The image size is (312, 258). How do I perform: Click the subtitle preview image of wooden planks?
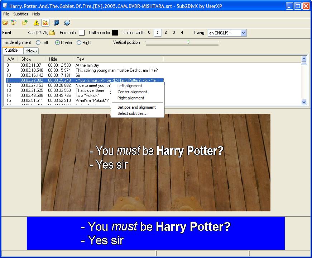click(155, 163)
